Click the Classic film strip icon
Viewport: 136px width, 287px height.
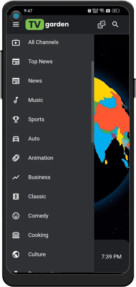coord(16,197)
